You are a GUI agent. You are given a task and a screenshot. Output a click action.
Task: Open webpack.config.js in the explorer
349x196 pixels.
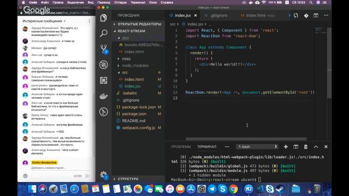[x=139, y=128]
